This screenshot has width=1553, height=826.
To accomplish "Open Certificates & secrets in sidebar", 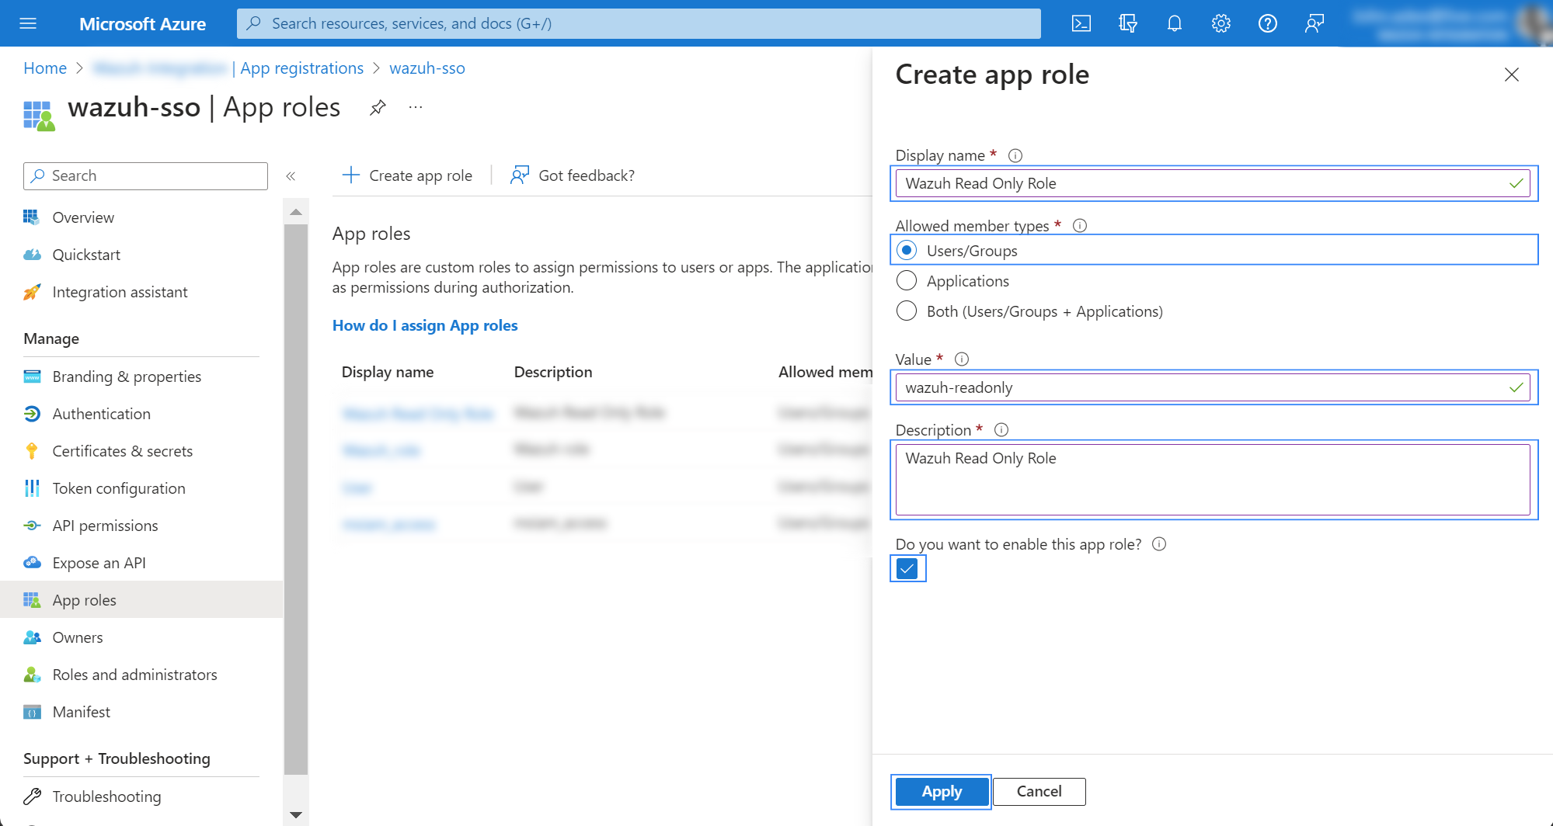I will [x=122, y=451].
